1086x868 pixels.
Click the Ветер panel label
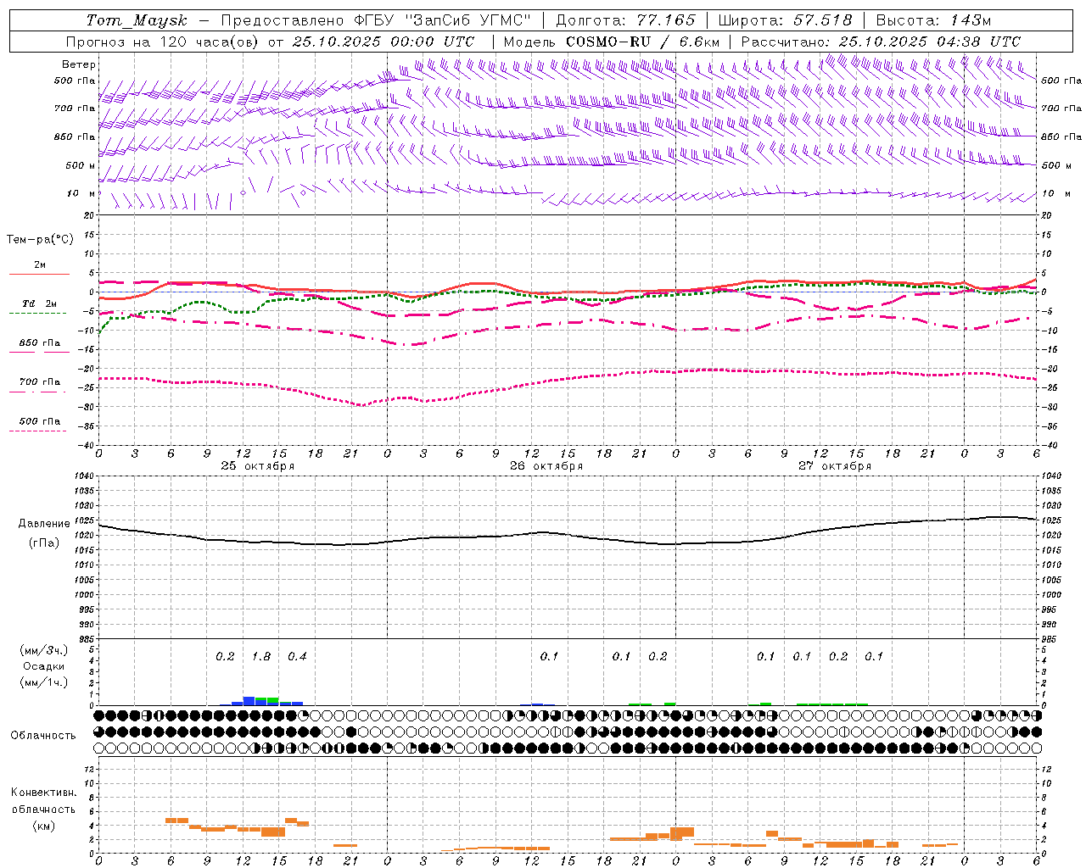pos(79,64)
